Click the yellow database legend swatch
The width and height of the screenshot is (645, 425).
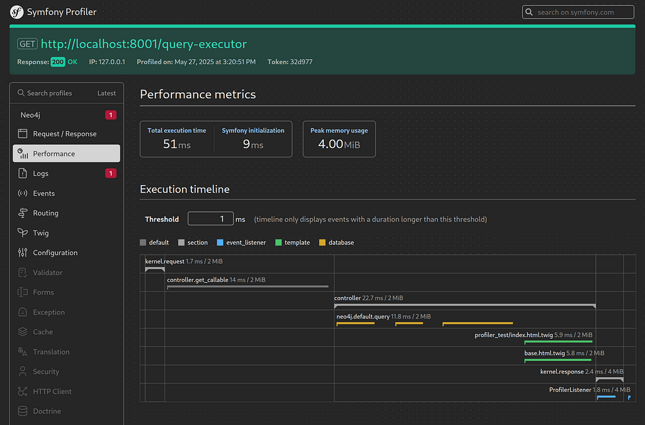coord(322,242)
